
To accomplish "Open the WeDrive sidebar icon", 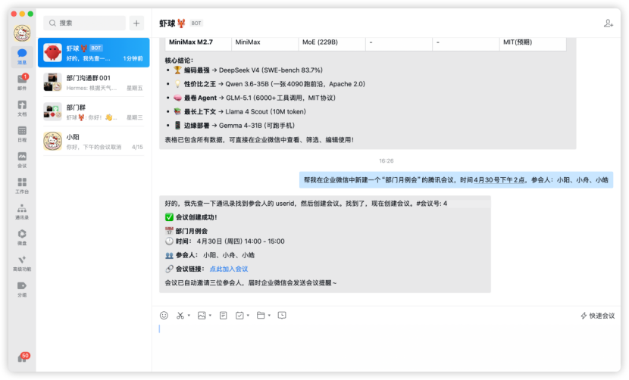I will 22,237.
